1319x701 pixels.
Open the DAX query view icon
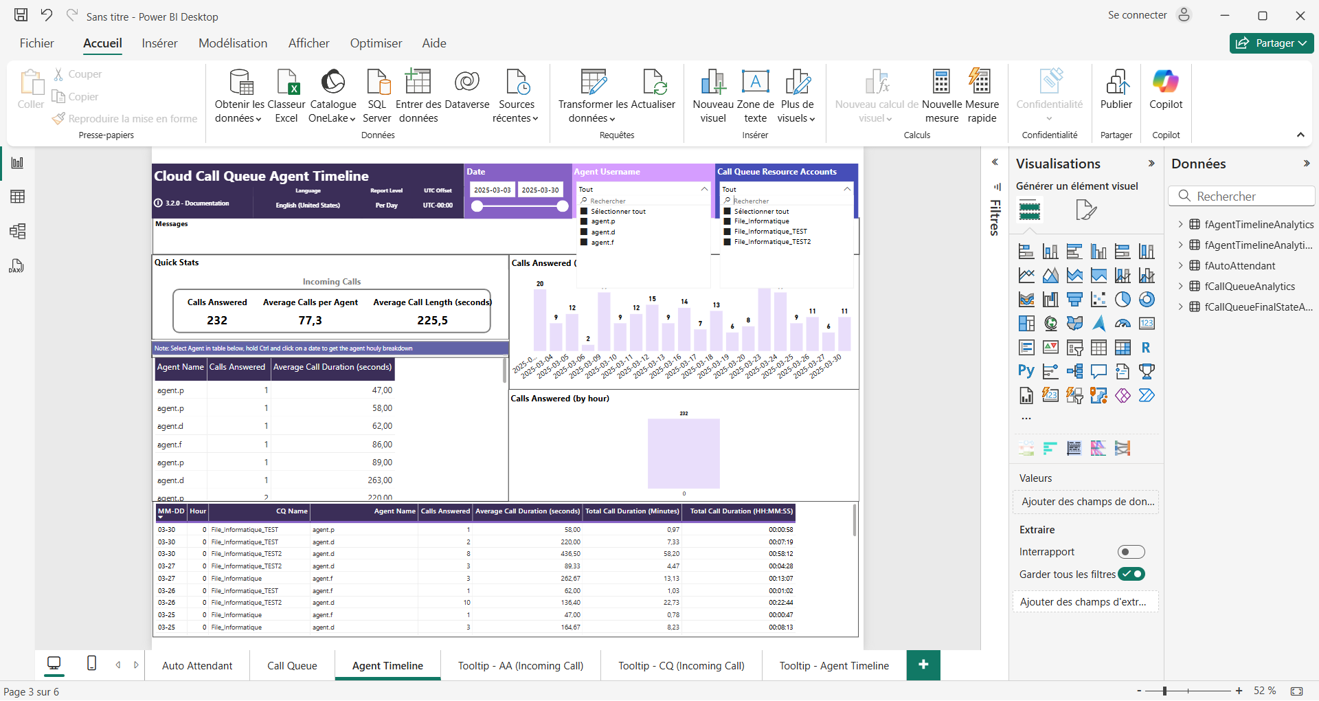pos(17,266)
